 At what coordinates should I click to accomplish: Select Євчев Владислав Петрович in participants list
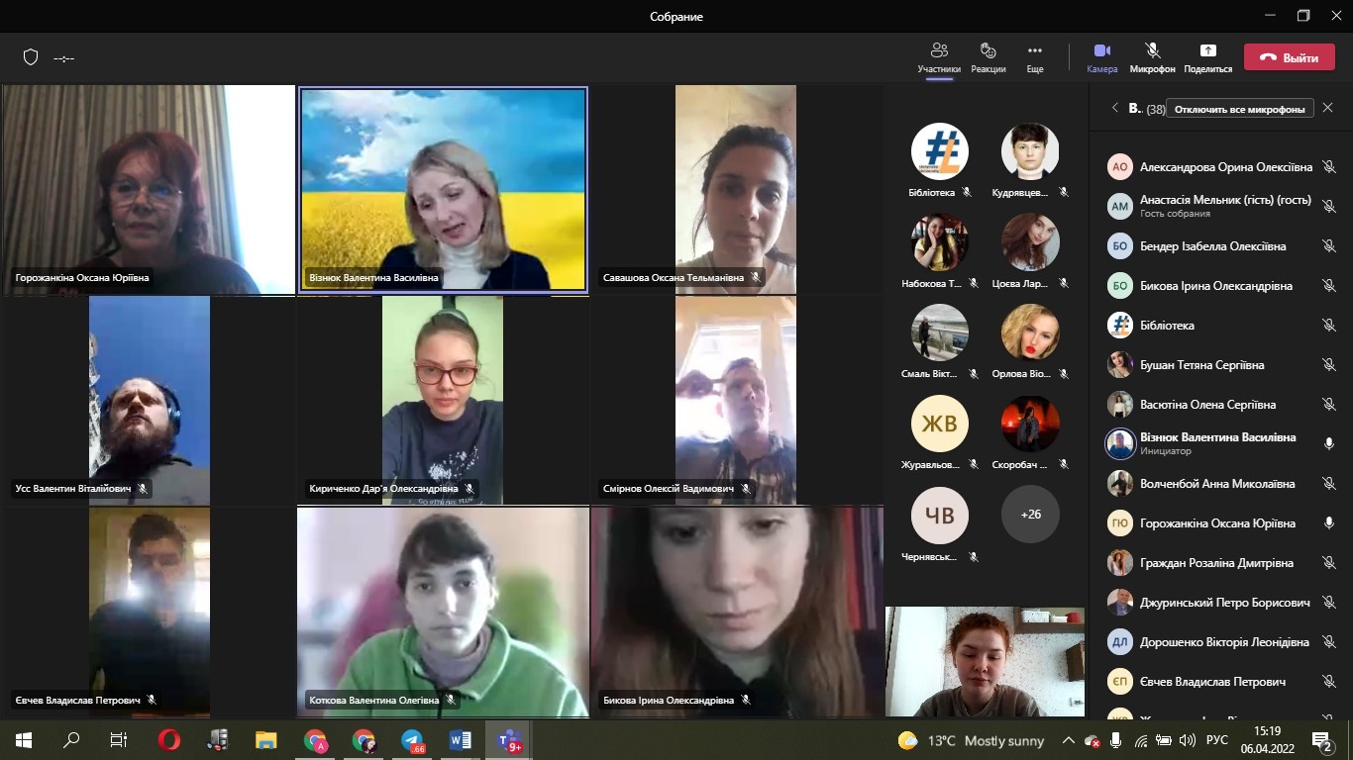1221,682
